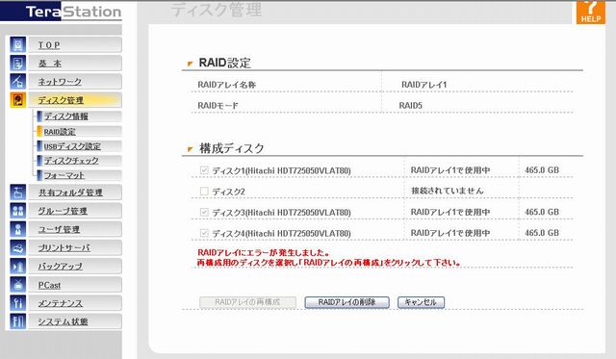
Task: Select the ディスク管理 menu item
Action: tap(75, 100)
